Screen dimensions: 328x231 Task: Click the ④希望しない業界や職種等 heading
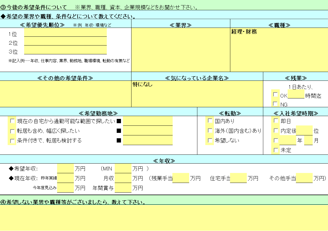pos(73,202)
